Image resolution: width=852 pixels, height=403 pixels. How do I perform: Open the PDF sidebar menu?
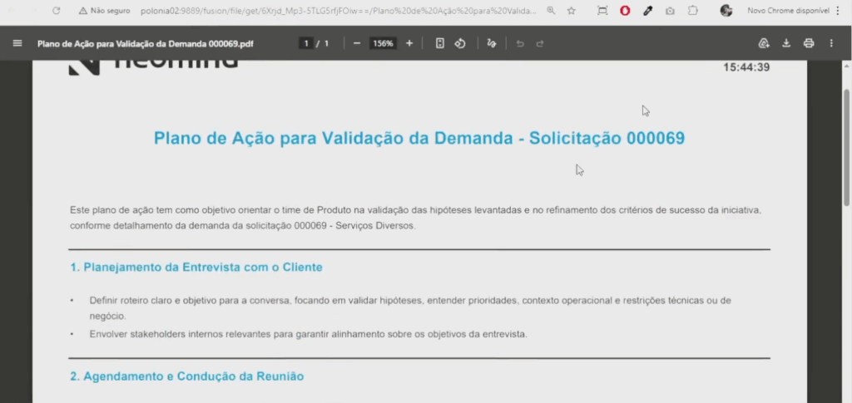click(x=17, y=43)
